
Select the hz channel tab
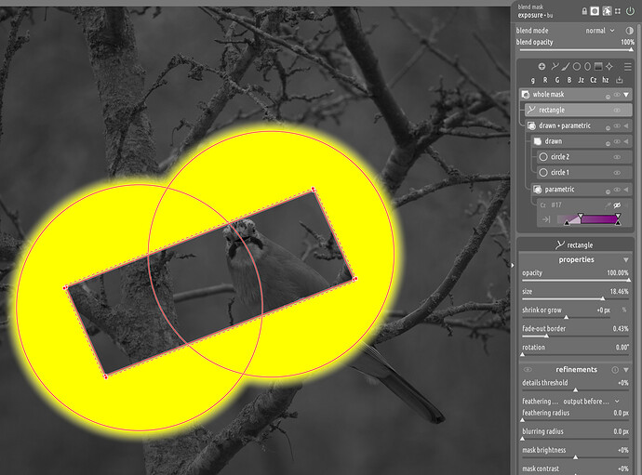[606, 80]
